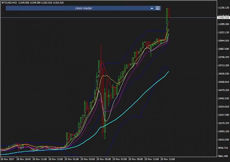Click the 29 Nov 03:00 time label
The image size is (230, 162).
88,159
